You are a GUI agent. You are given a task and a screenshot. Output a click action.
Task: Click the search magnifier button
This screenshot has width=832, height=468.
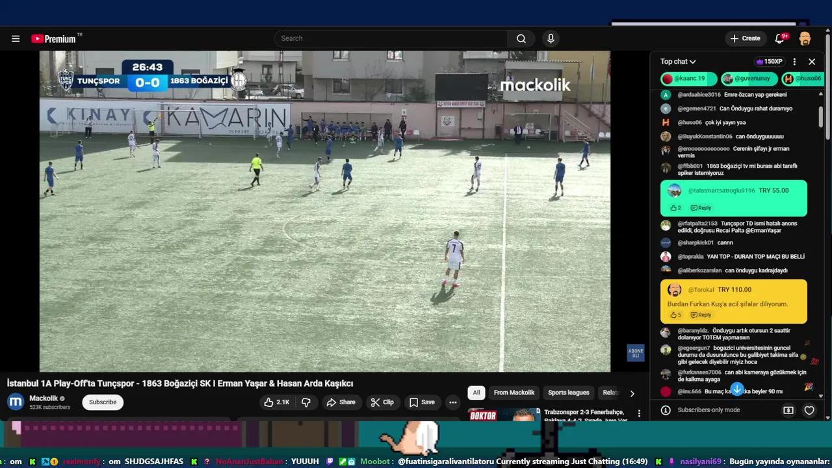click(x=521, y=38)
